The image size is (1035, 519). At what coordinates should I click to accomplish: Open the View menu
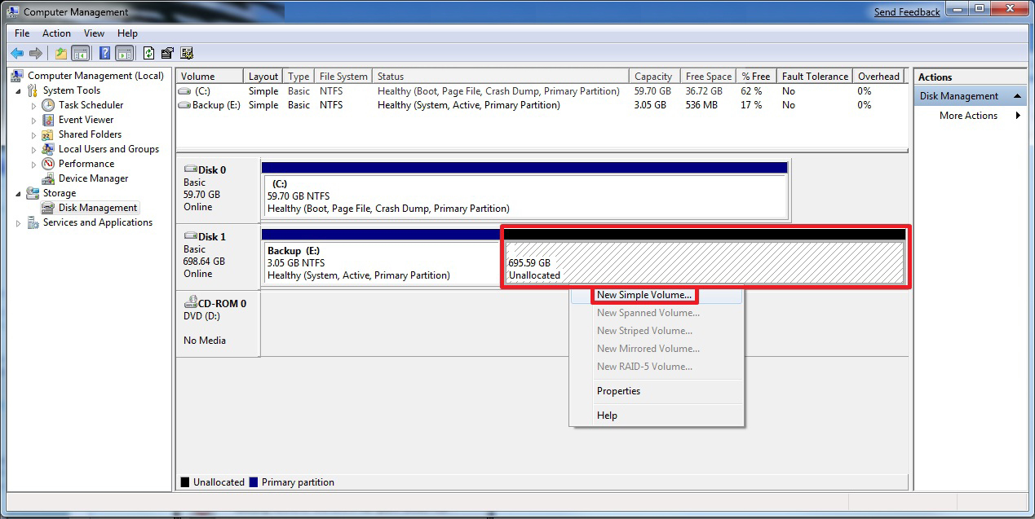tap(94, 33)
